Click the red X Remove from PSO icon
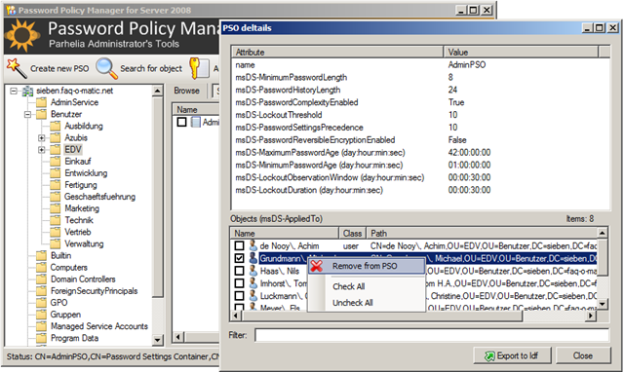 pyautogui.click(x=316, y=266)
